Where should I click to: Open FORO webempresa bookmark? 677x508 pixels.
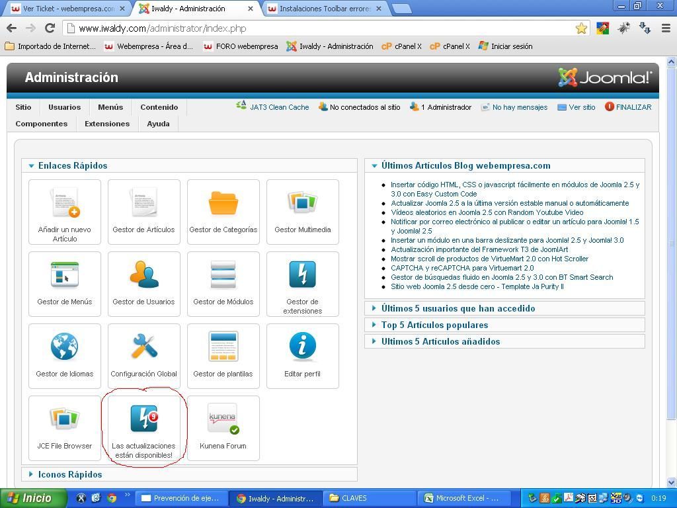[x=241, y=46]
